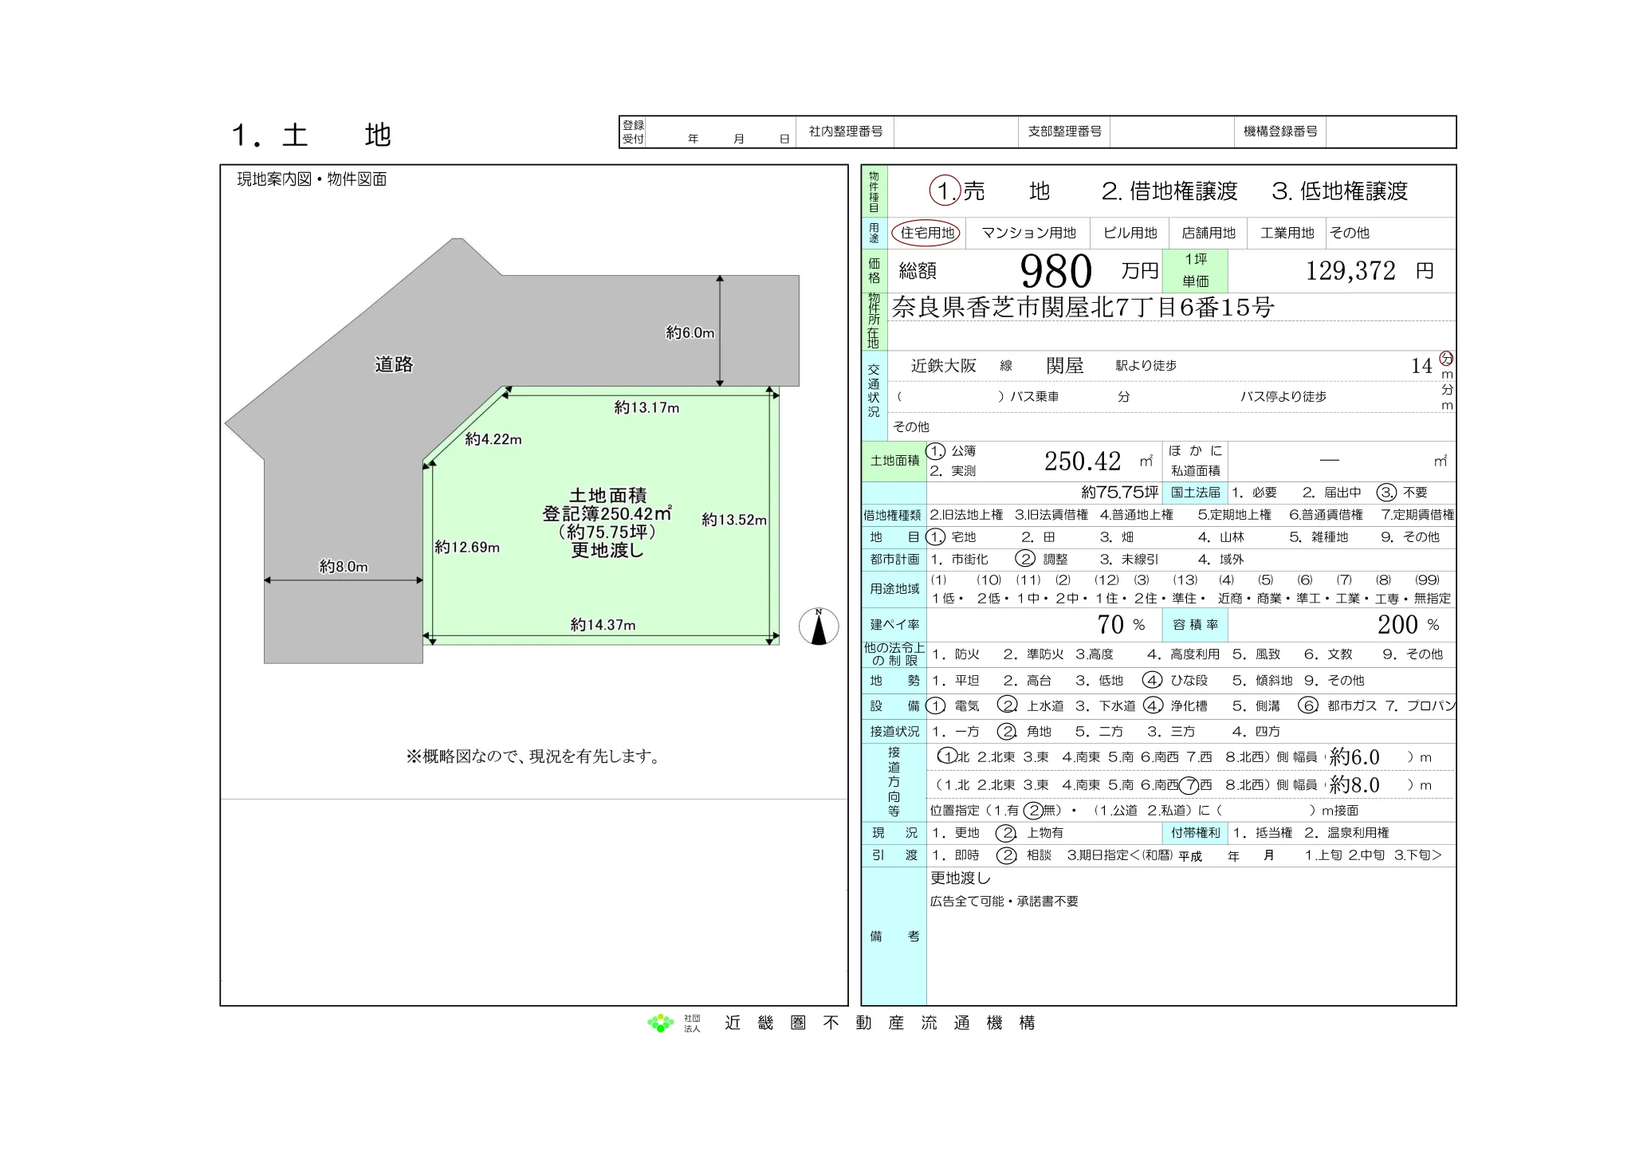
Task: Click dimension label 約13.52m
Action: pos(734,521)
